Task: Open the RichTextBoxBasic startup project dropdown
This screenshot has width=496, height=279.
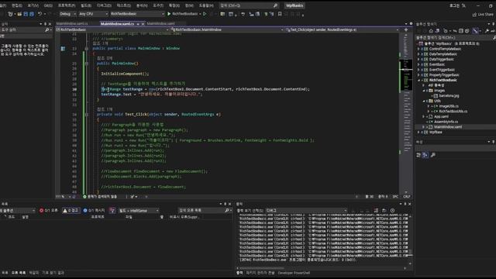Action: (137, 14)
